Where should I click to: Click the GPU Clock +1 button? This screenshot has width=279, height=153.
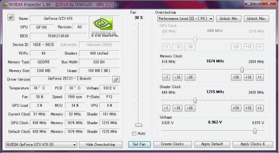(x=260, y=47)
